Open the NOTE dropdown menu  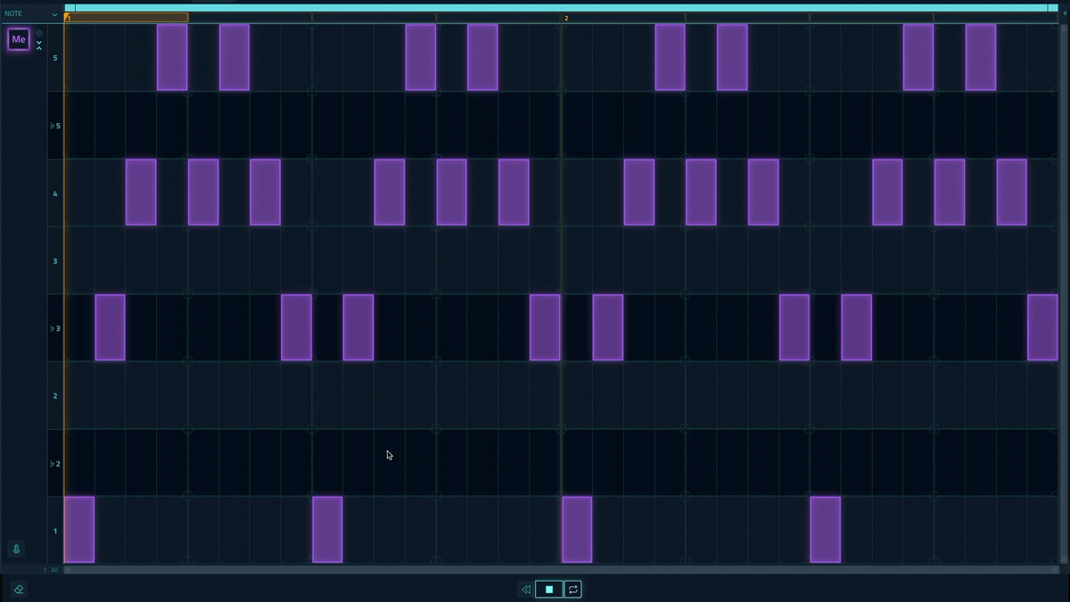pyautogui.click(x=31, y=13)
